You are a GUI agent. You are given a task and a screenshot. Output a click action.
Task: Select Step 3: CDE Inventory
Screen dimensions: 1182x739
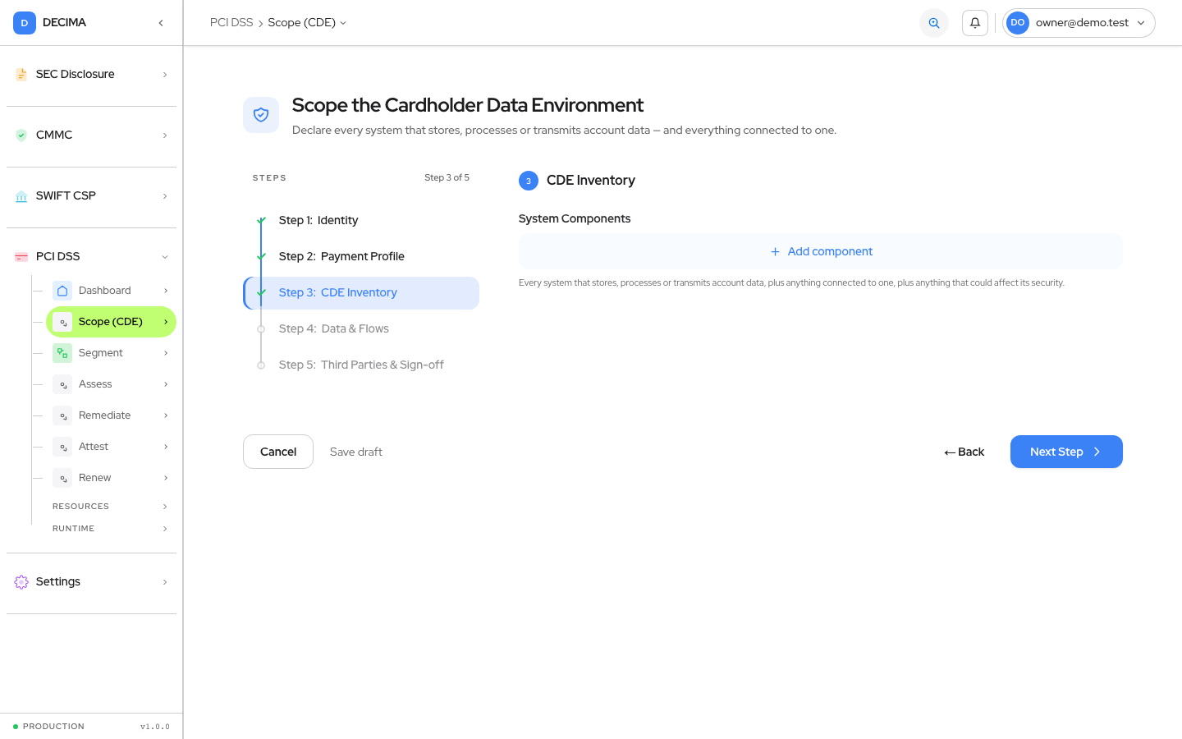(361, 293)
